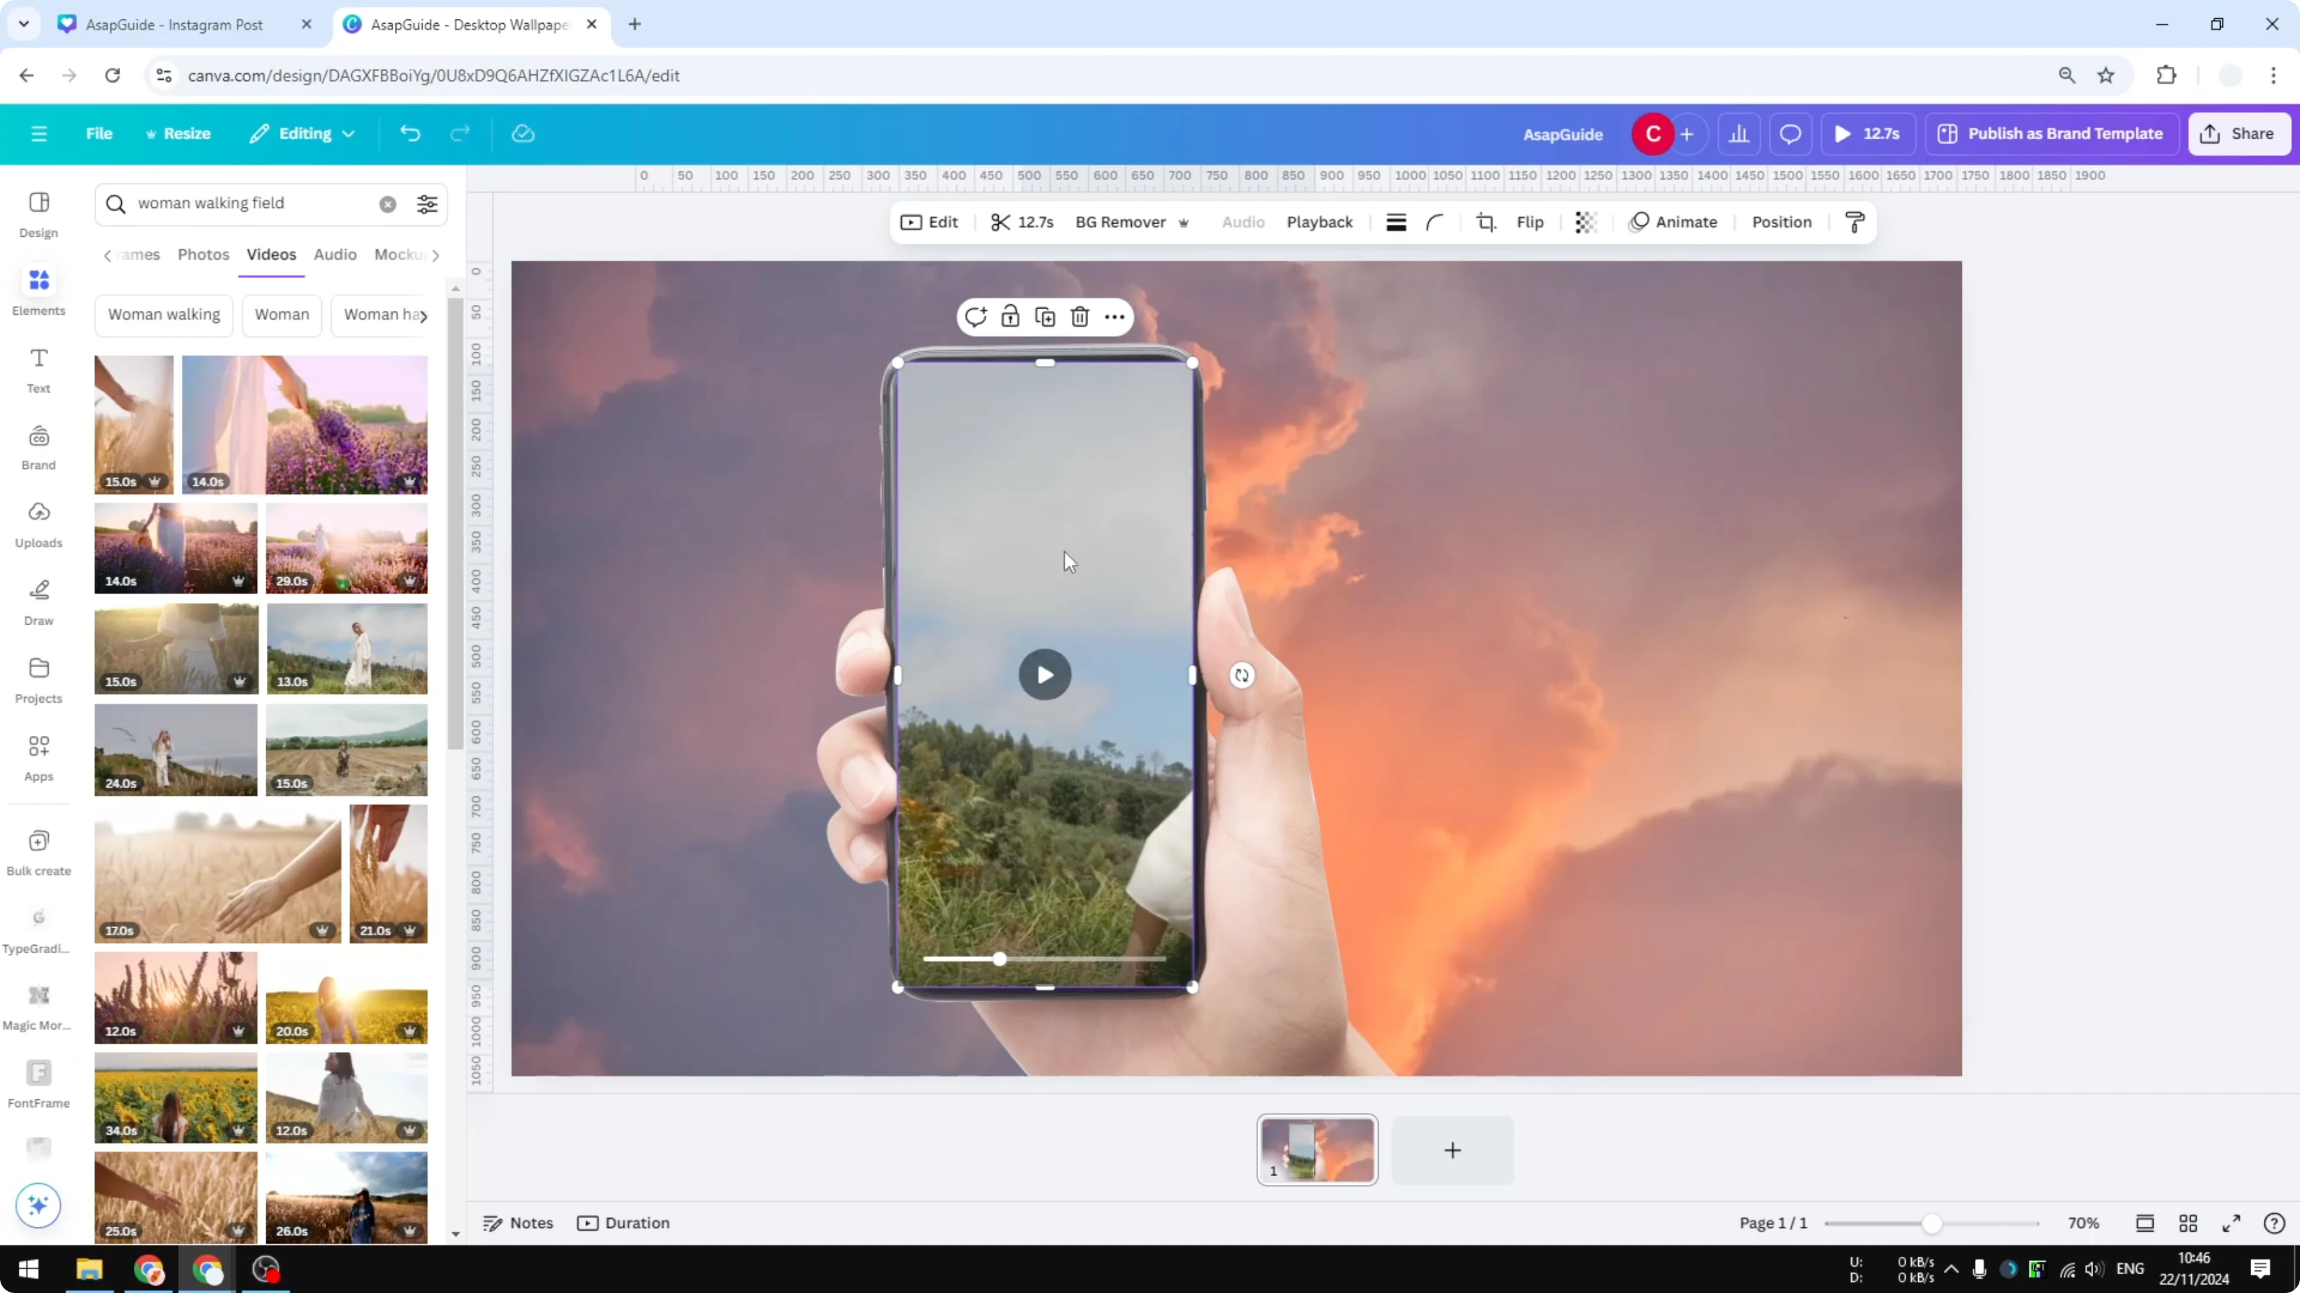The height and width of the screenshot is (1293, 2300).
Task: Select the Draw sidebar tool
Action: pos(37,600)
